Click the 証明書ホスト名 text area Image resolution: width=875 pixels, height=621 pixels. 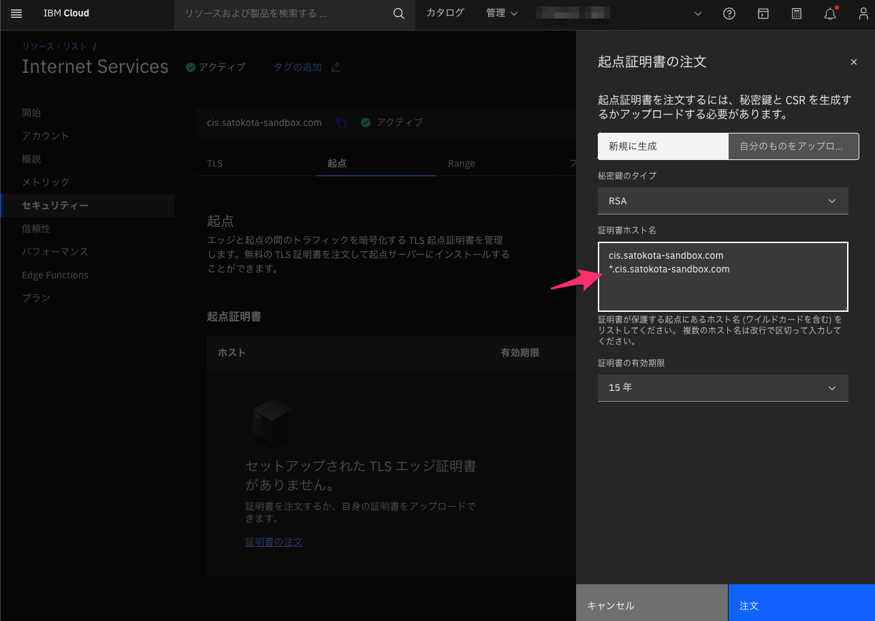point(723,276)
